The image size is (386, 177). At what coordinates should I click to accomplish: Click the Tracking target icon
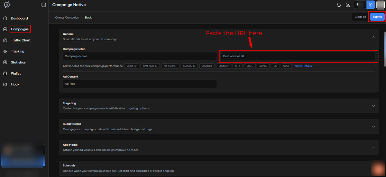(x=5, y=51)
